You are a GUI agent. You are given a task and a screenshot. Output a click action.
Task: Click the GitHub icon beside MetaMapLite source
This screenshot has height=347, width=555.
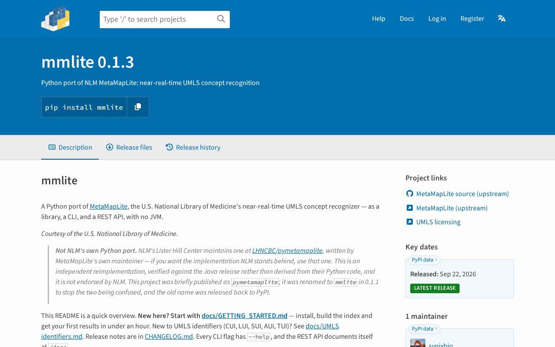pyautogui.click(x=409, y=193)
